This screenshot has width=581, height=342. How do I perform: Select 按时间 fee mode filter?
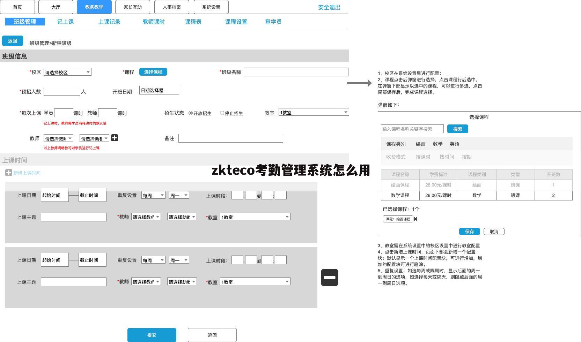(x=447, y=157)
